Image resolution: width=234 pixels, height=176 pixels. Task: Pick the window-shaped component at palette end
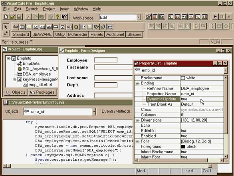click(110, 27)
